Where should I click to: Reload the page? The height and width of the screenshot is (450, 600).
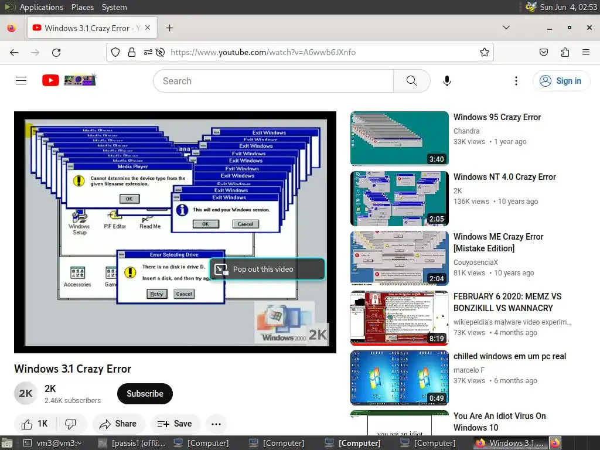click(56, 52)
